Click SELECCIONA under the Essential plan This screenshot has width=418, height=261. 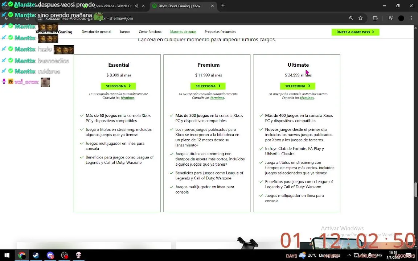tap(118, 86)
